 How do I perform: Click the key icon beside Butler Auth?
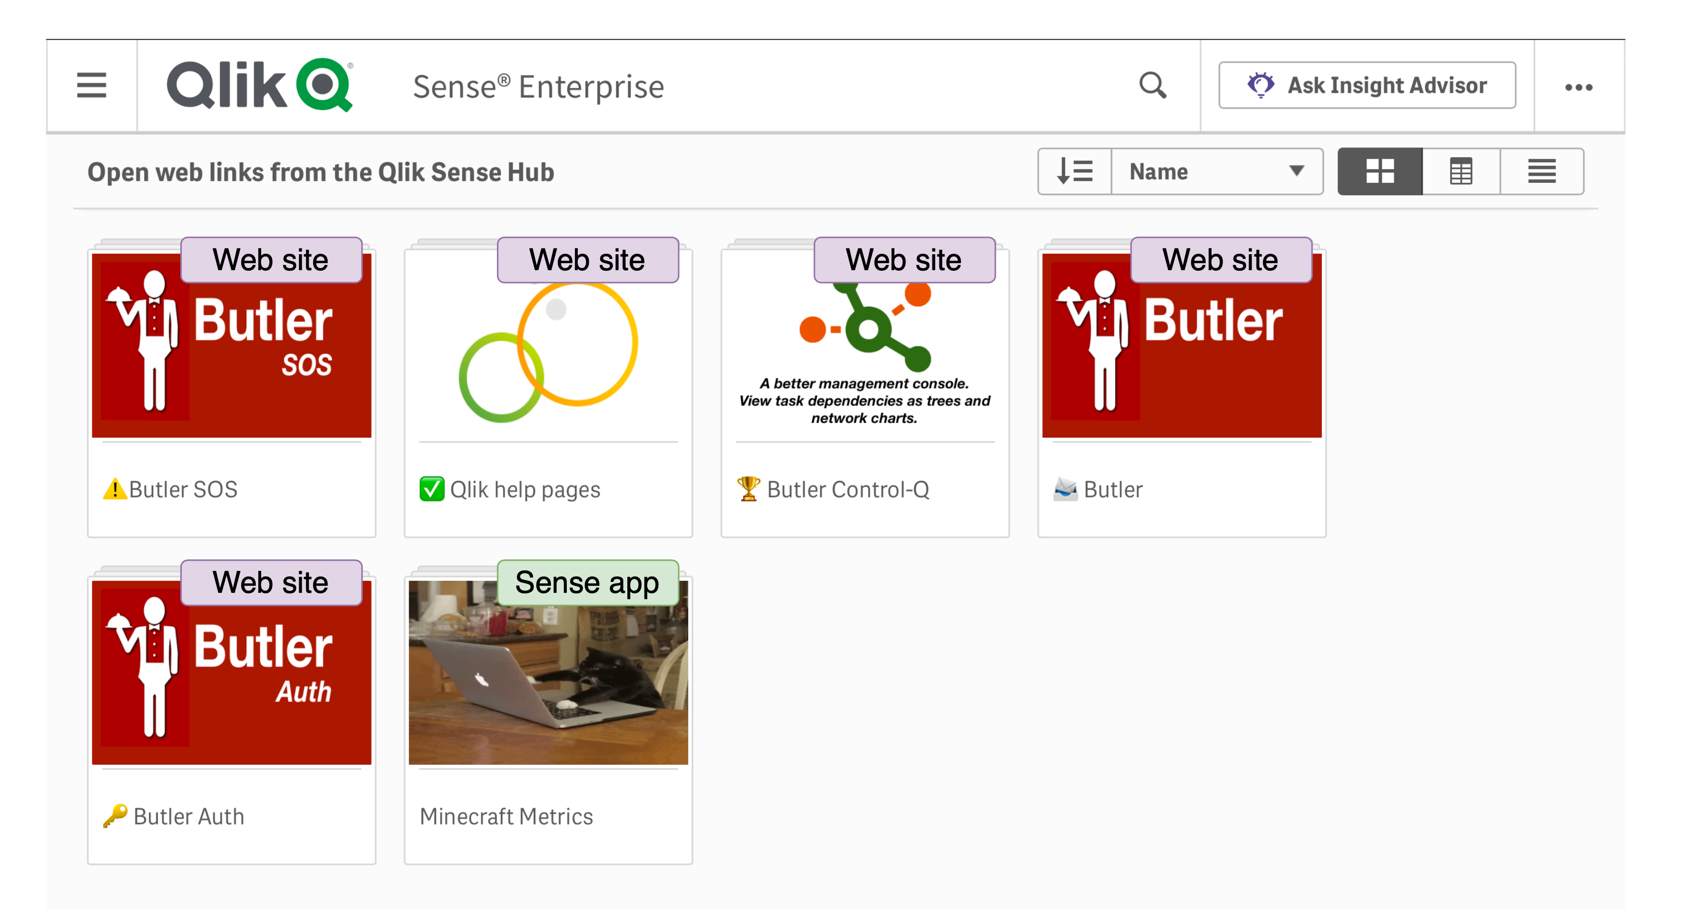(115, 816)
